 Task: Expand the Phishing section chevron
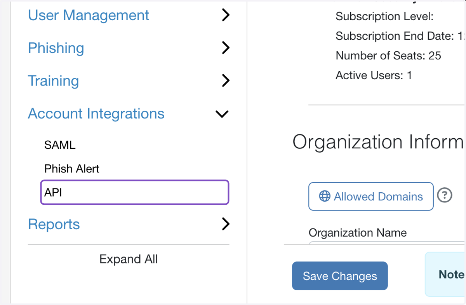pos(226,48)
